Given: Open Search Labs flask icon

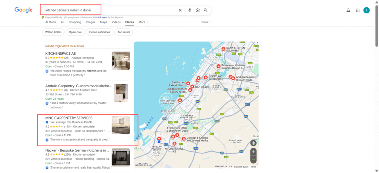Looking at the screenshot, I should 348,10.
